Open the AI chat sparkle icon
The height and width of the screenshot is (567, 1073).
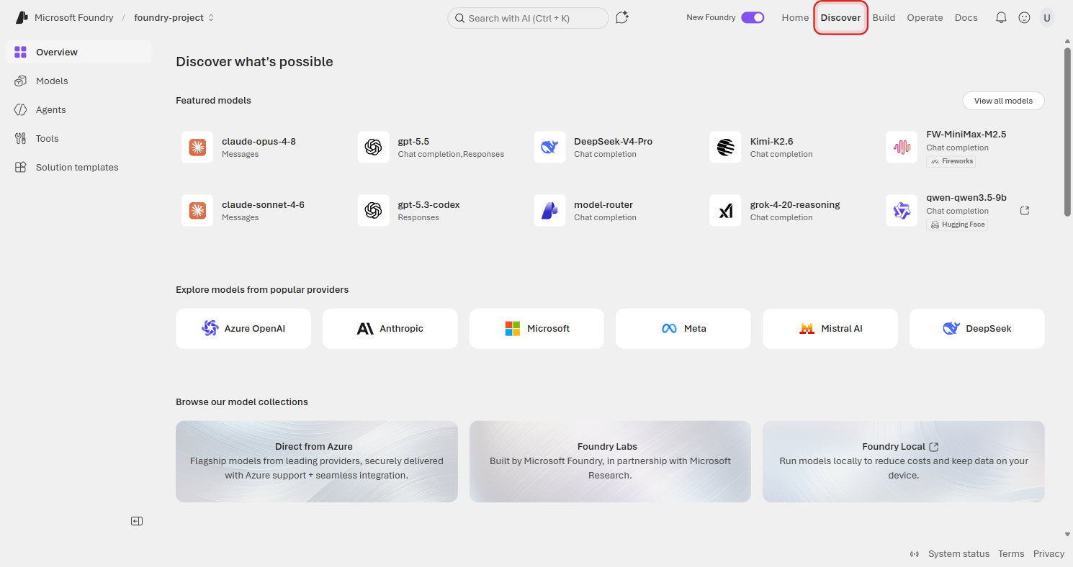pos(622,18)
